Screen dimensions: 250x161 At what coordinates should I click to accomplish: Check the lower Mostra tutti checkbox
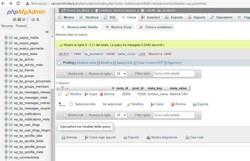tap(64, 115)
